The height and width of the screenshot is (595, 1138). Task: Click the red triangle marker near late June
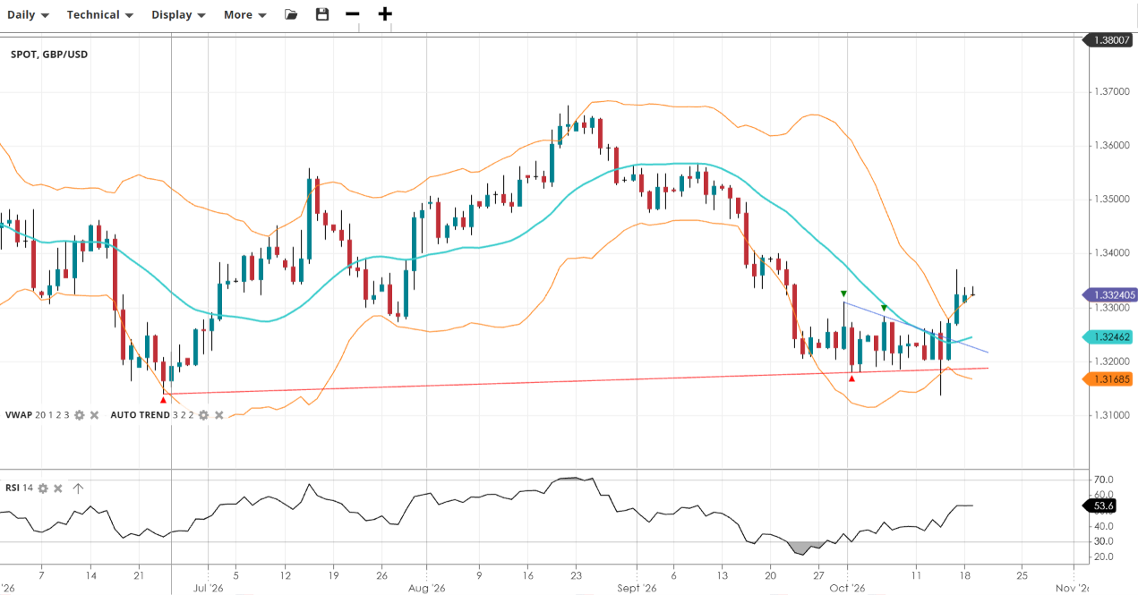[163, 400]
